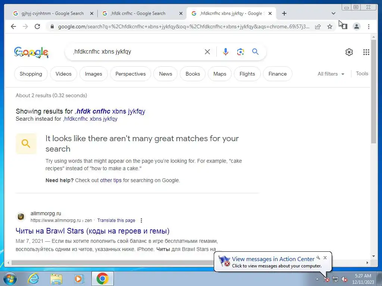Search by image with Google Lens
382x286 pixels.
pos(241,52)
